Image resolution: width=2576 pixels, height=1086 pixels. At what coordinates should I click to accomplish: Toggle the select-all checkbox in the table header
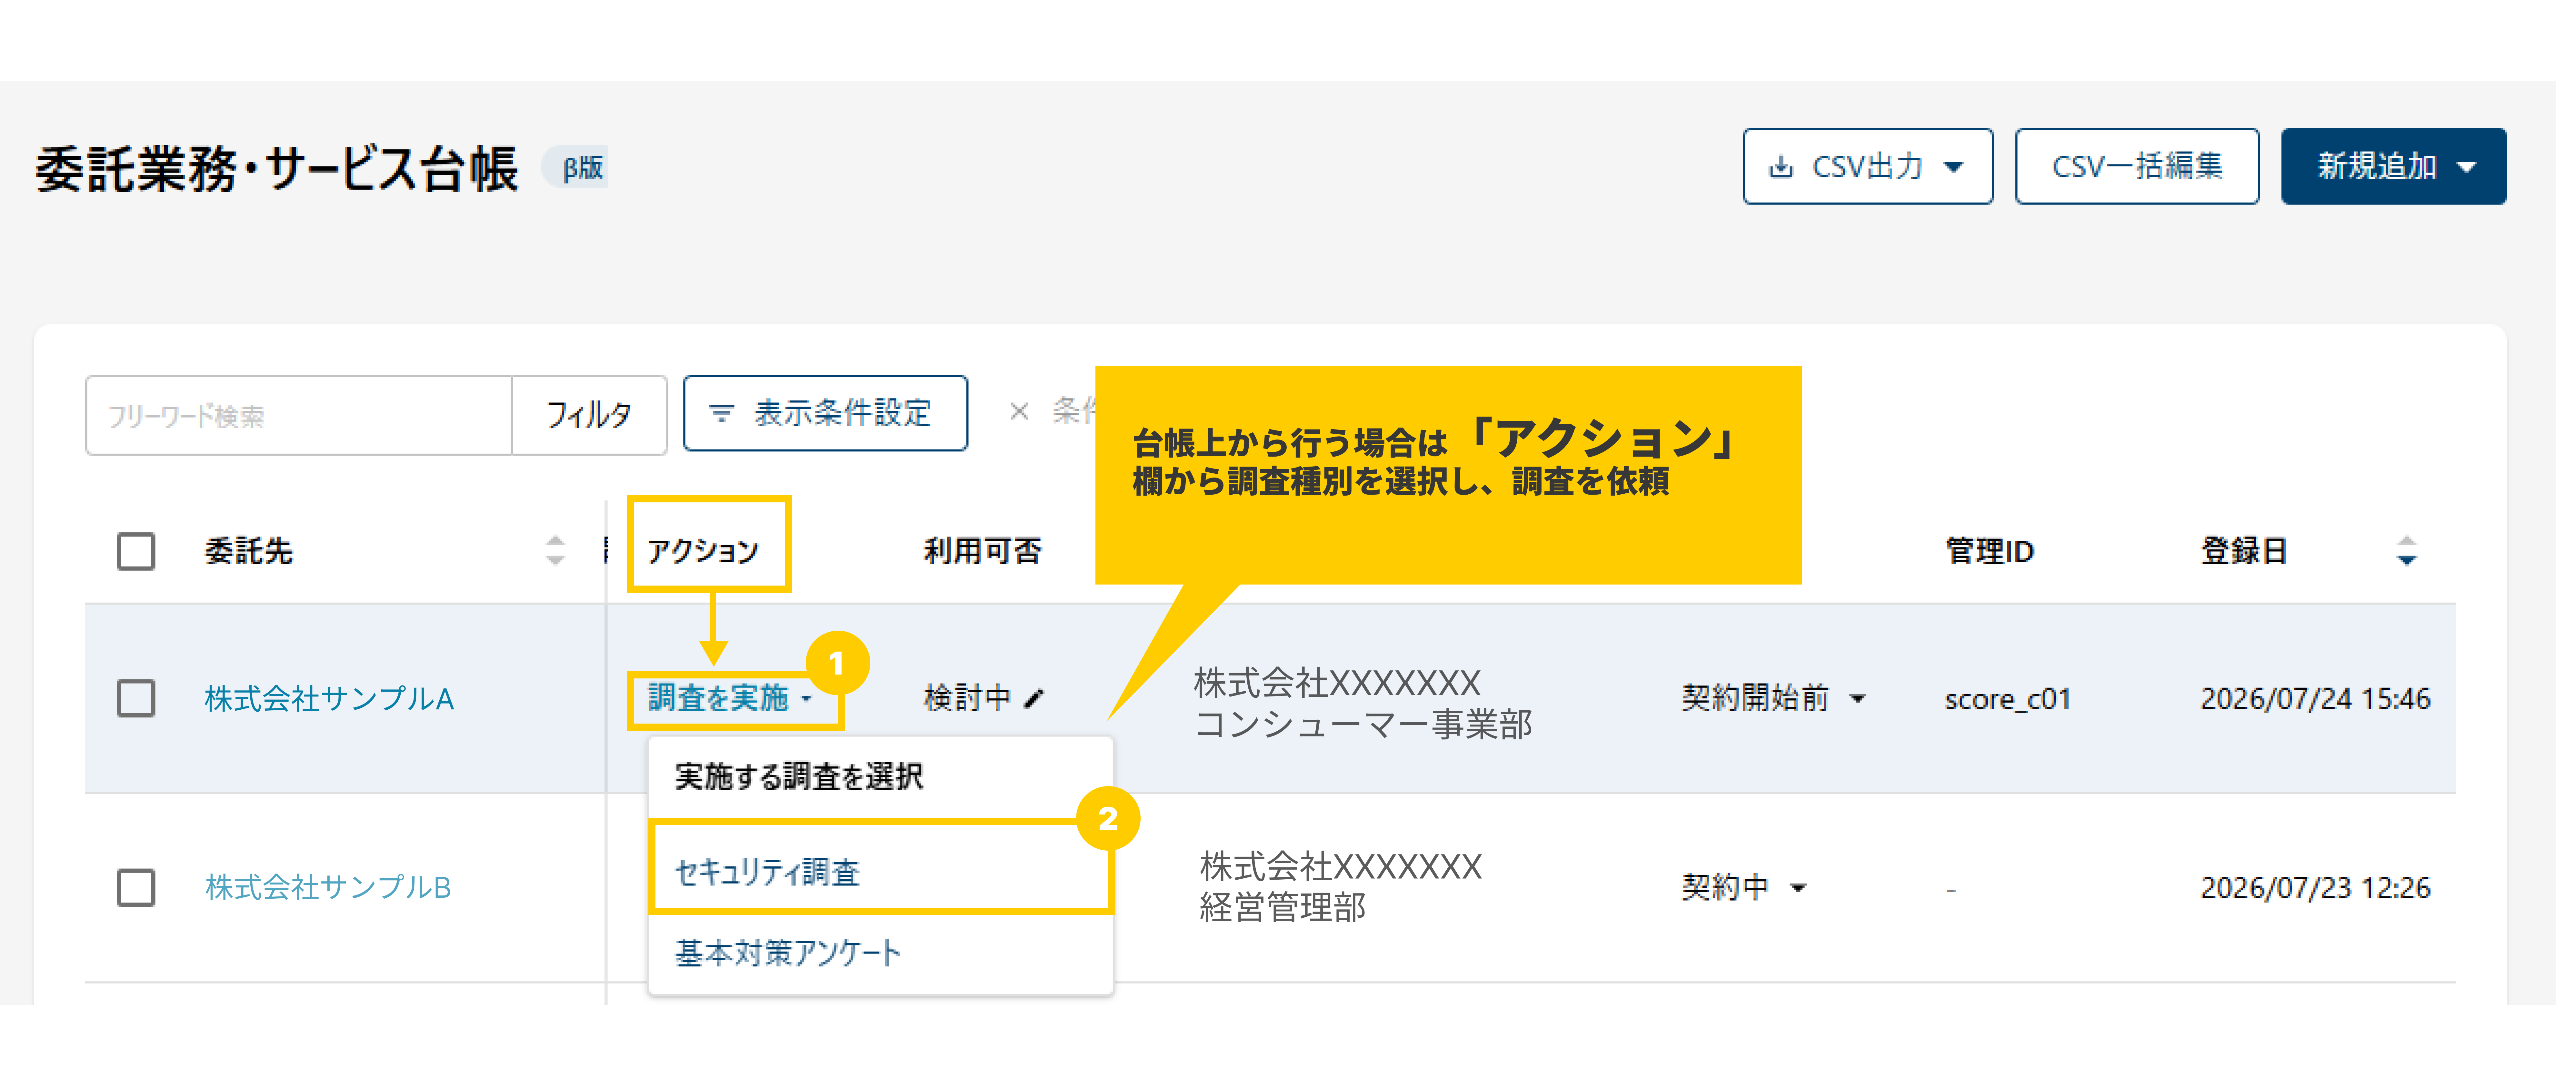pyautogui.click(x=136, y=551)
